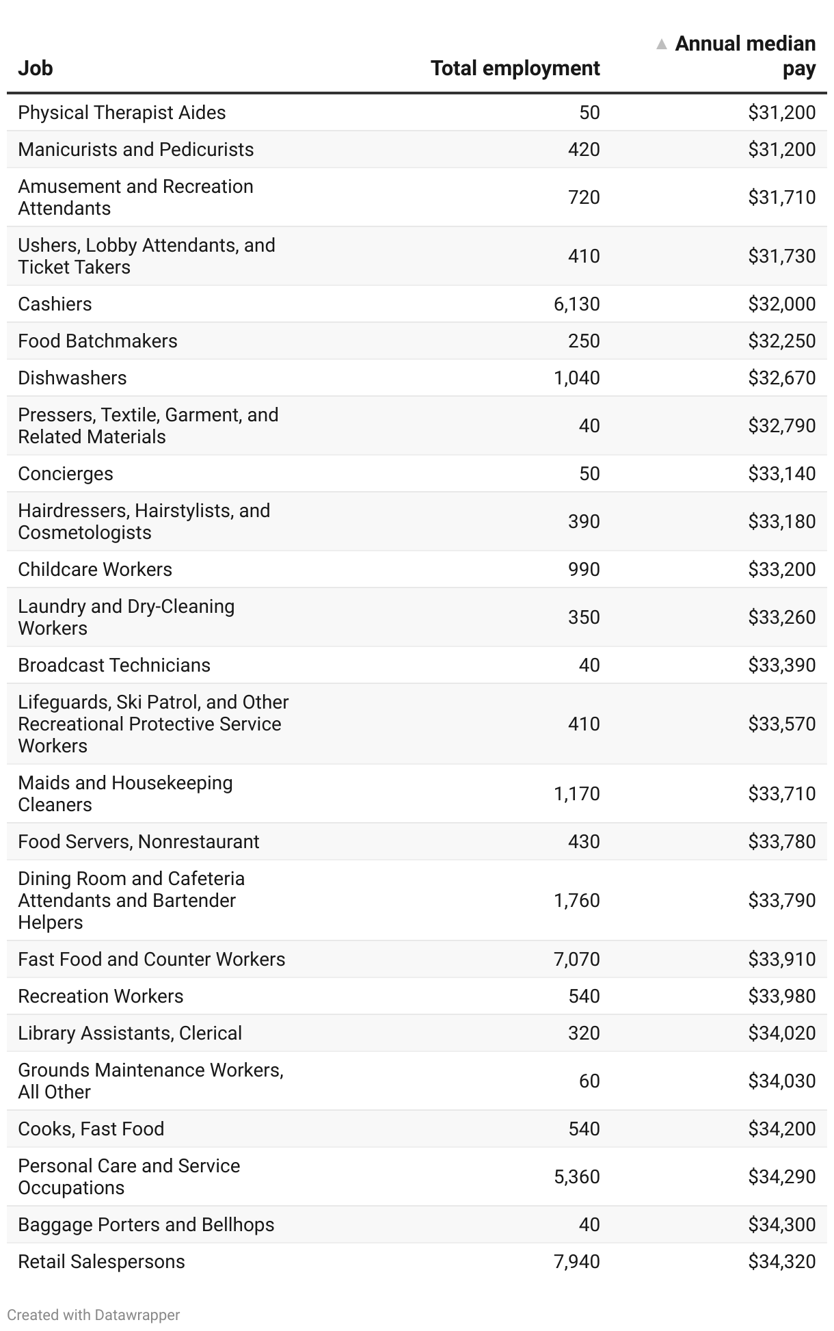The image size is (834, 1331).
Task: Select the Concierges row
Action: (x=417, y=473)
